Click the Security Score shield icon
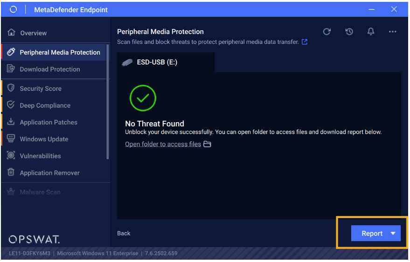 (x=11, y=88)
